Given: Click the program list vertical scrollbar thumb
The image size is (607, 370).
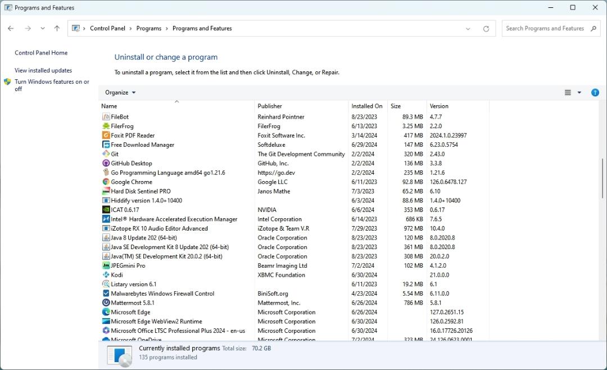Looking at the screenshot, I should click(x=603, y=178).
